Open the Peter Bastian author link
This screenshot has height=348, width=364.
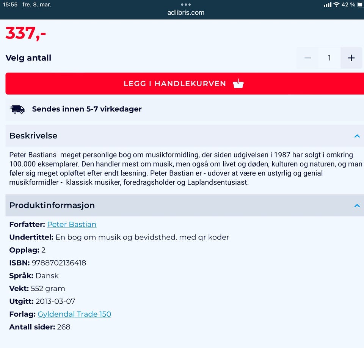pyautogui.click(x=72, y=224)
